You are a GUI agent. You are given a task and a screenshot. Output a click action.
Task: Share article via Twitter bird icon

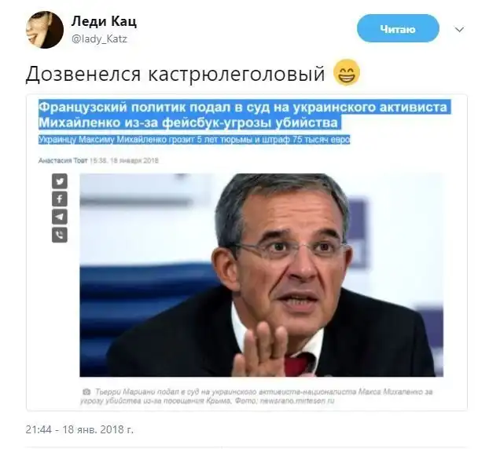click(60, 181)
